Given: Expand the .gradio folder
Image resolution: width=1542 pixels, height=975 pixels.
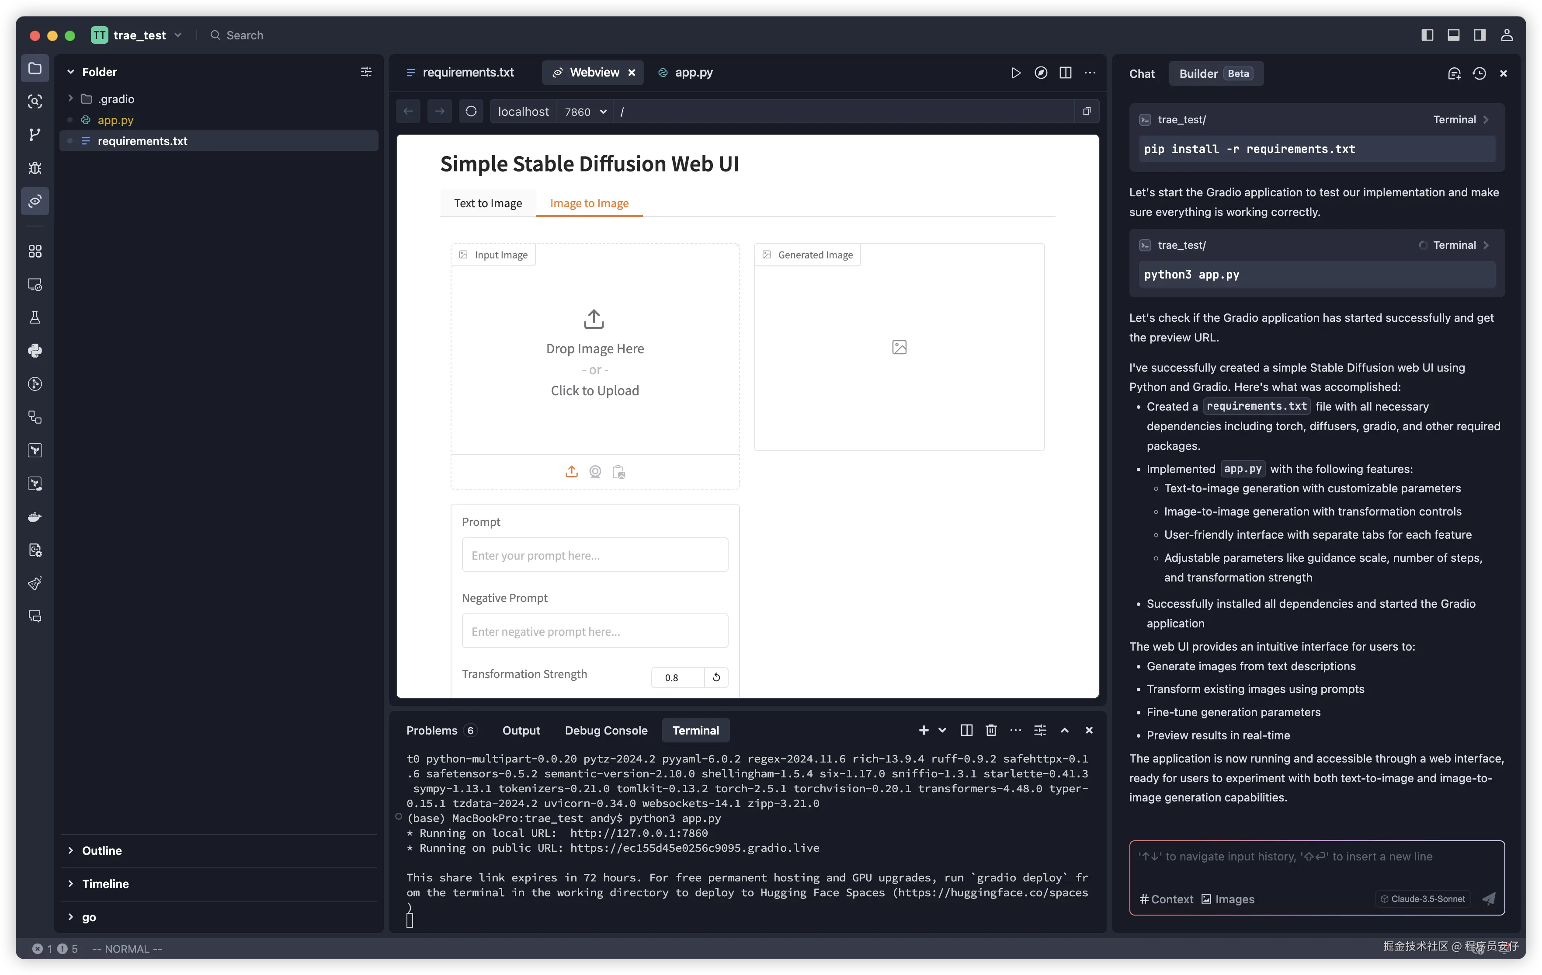Looking at the screenshot, I should pos(116,99).
